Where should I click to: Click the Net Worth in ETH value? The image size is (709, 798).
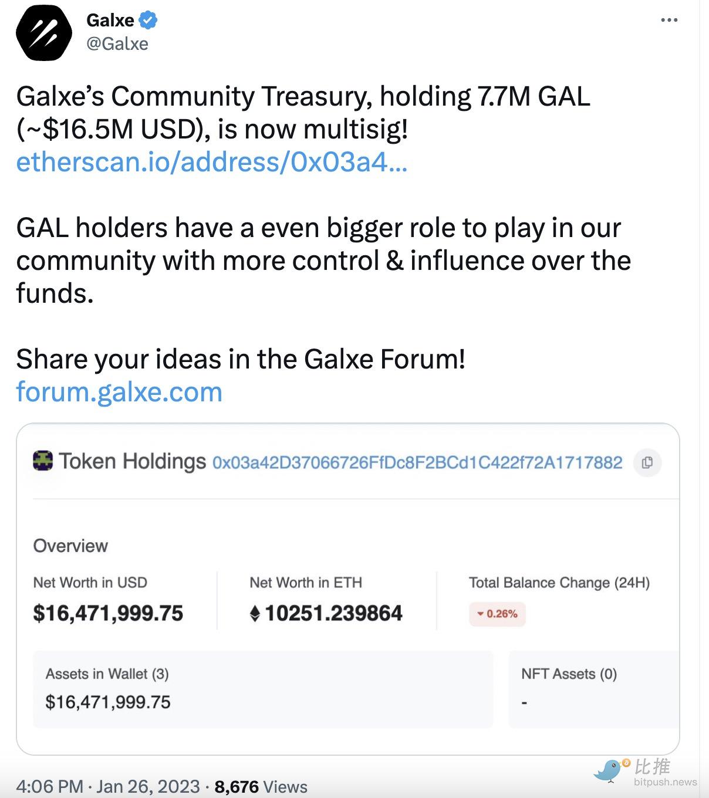click(333, 614)
